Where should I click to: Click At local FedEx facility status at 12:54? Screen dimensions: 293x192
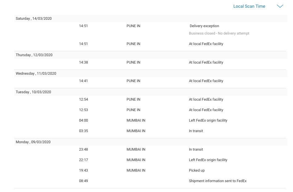click(206, 99)
